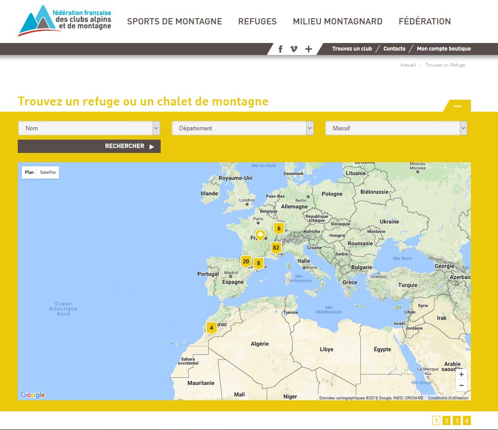Zoom in on the map
This screenshot has width=498, height=430.
coord(462,375)
